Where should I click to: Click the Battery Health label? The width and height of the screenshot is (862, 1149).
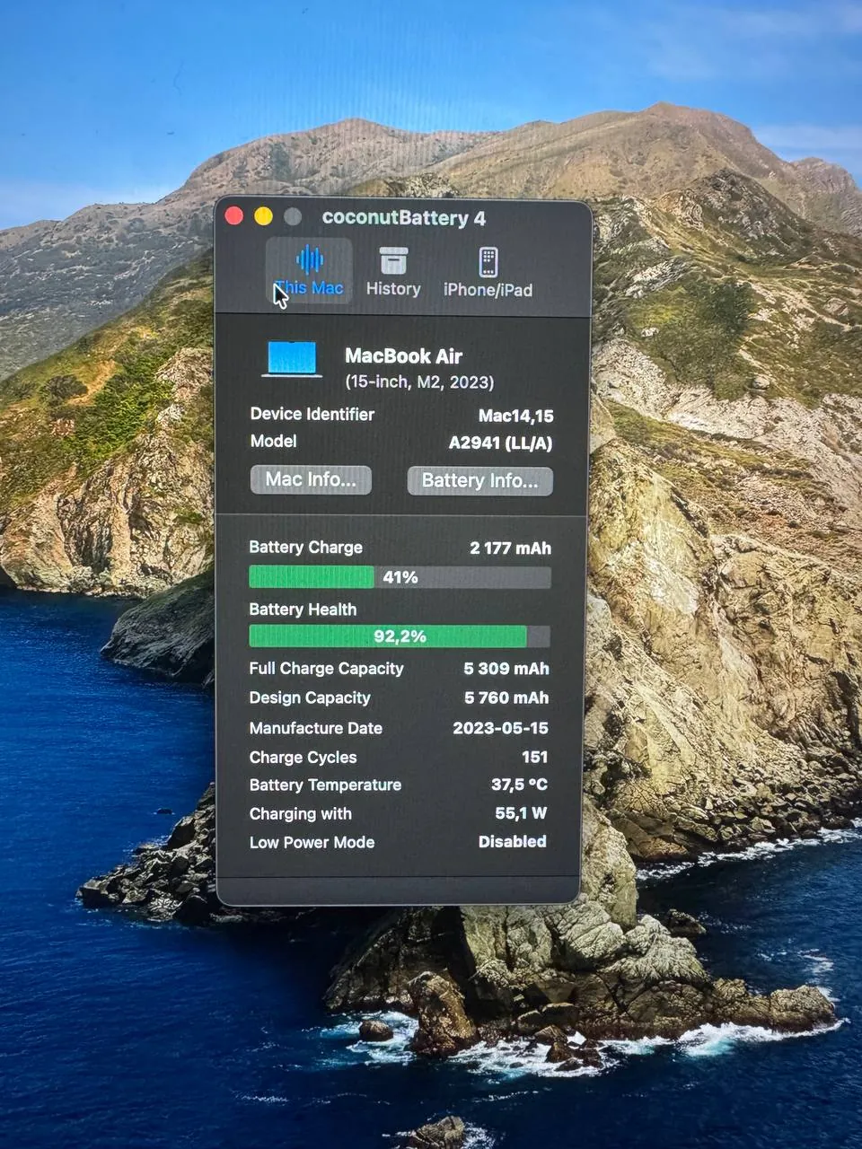(303, 610)
